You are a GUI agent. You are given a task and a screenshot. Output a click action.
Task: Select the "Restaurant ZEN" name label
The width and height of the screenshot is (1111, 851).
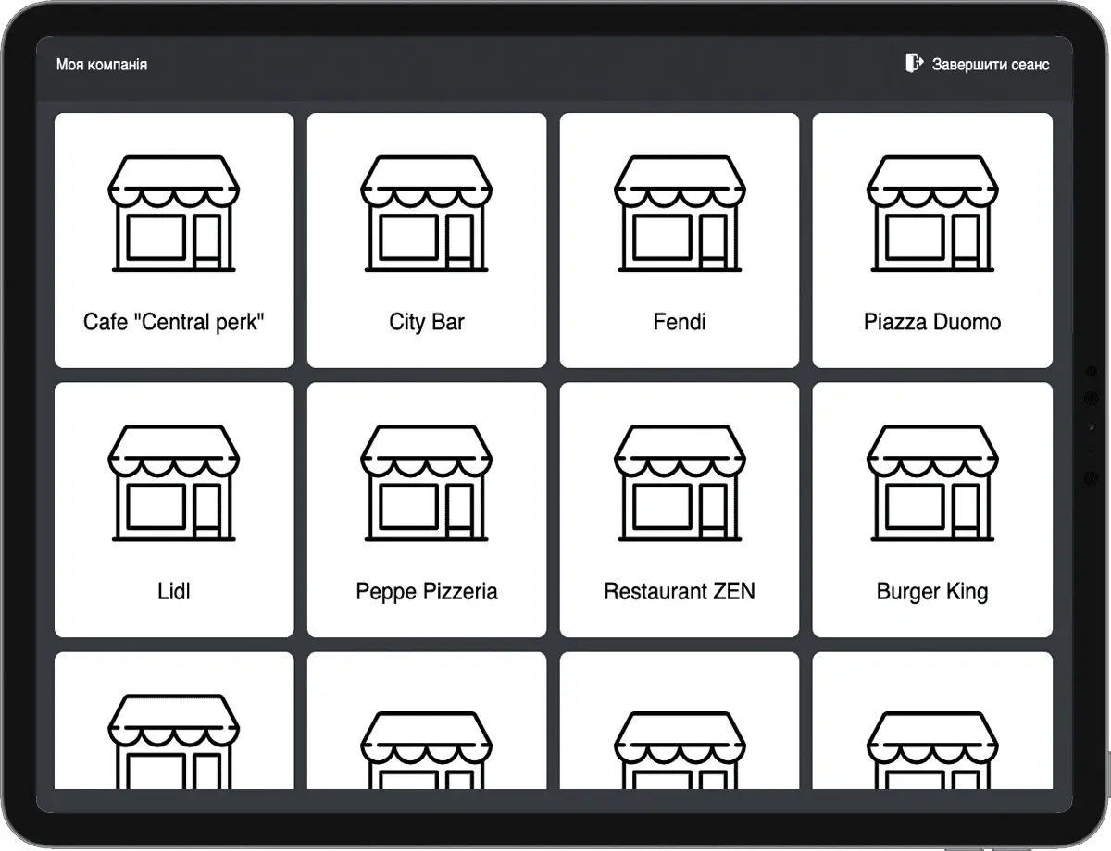(680, 591)
